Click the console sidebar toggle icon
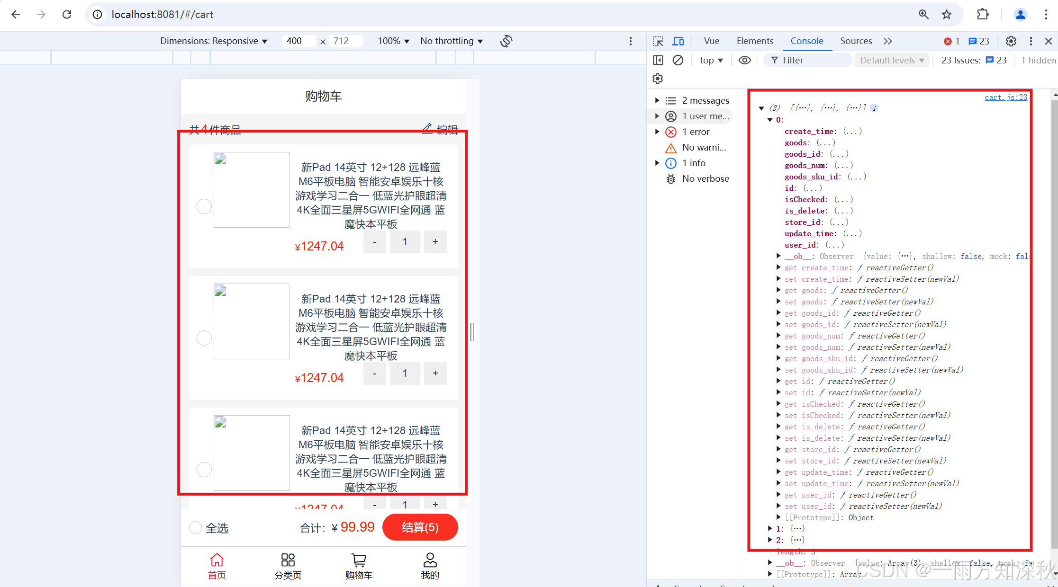Image resolution: width=1058 pixels, height=587 pixels. (x=658, y=60)
